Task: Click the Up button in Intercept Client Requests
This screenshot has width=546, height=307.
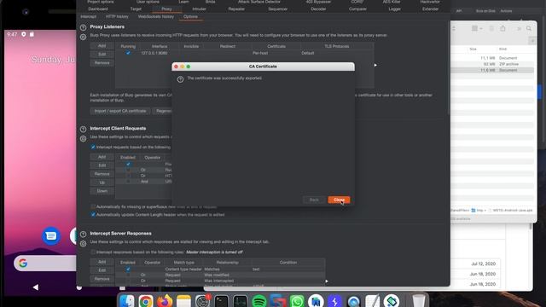Action: [x=102, y=182]
